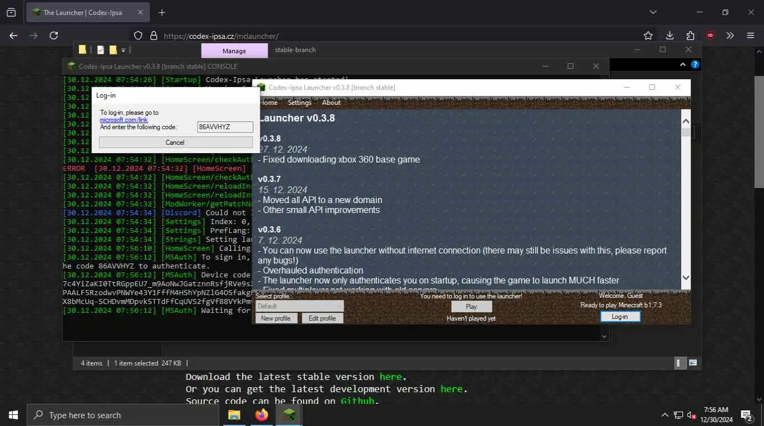Click Properties icon in Explorer quick access toolbar
The height and width of the screenshot is (426, 764).
tap(100, 50)
